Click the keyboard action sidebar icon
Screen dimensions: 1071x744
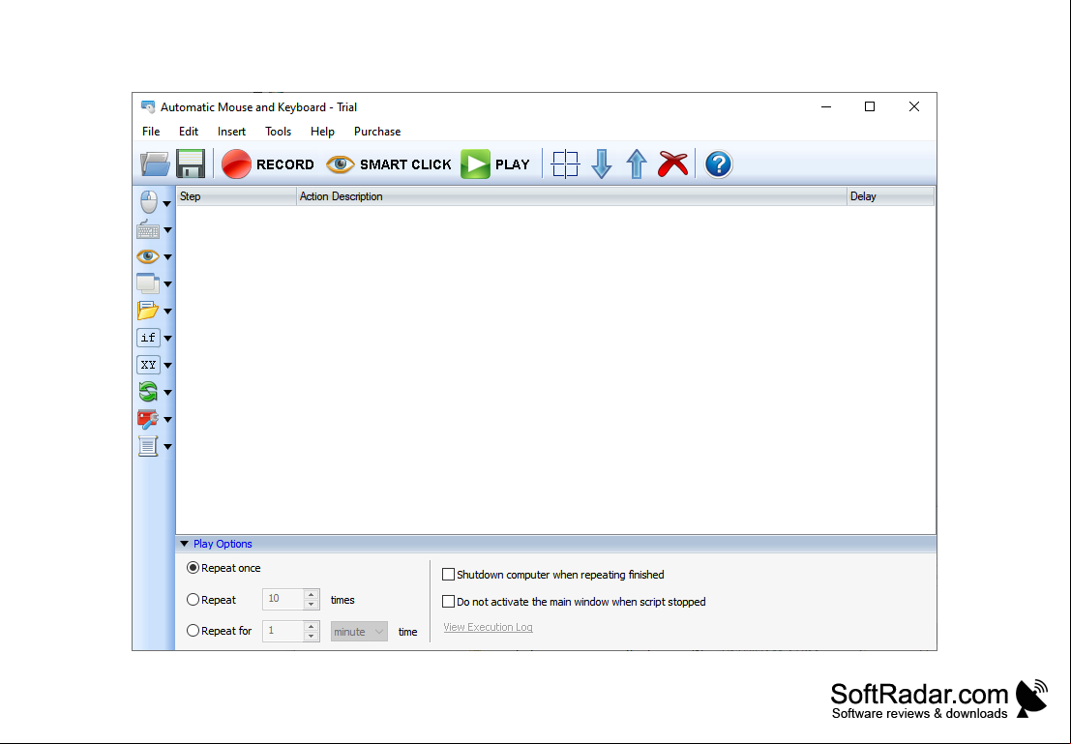point(148,230)
